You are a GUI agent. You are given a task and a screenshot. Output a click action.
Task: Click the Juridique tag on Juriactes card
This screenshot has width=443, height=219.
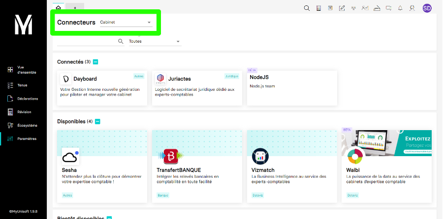pos(232,76)
